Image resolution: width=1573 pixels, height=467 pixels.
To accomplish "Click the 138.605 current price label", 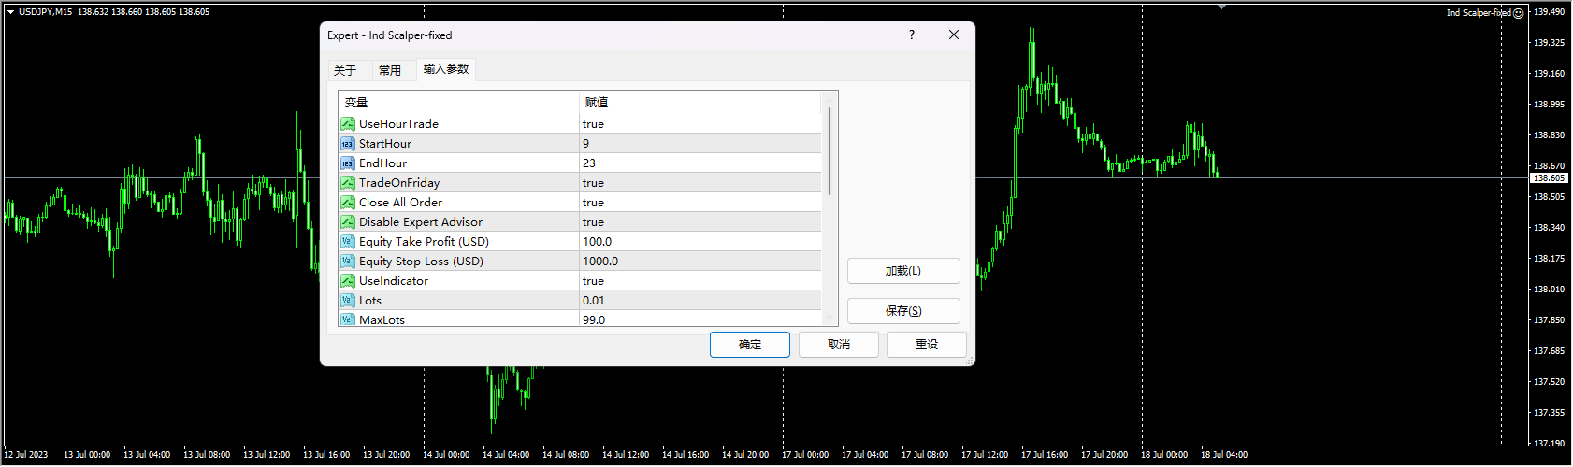I will click(x=1550, y=177).
